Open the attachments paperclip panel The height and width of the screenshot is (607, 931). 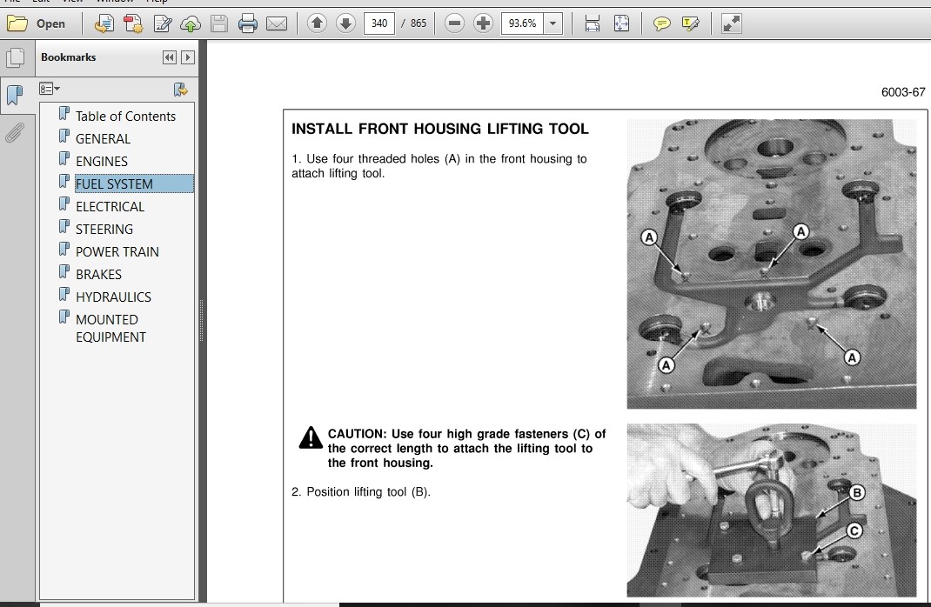tap(15, 132)
